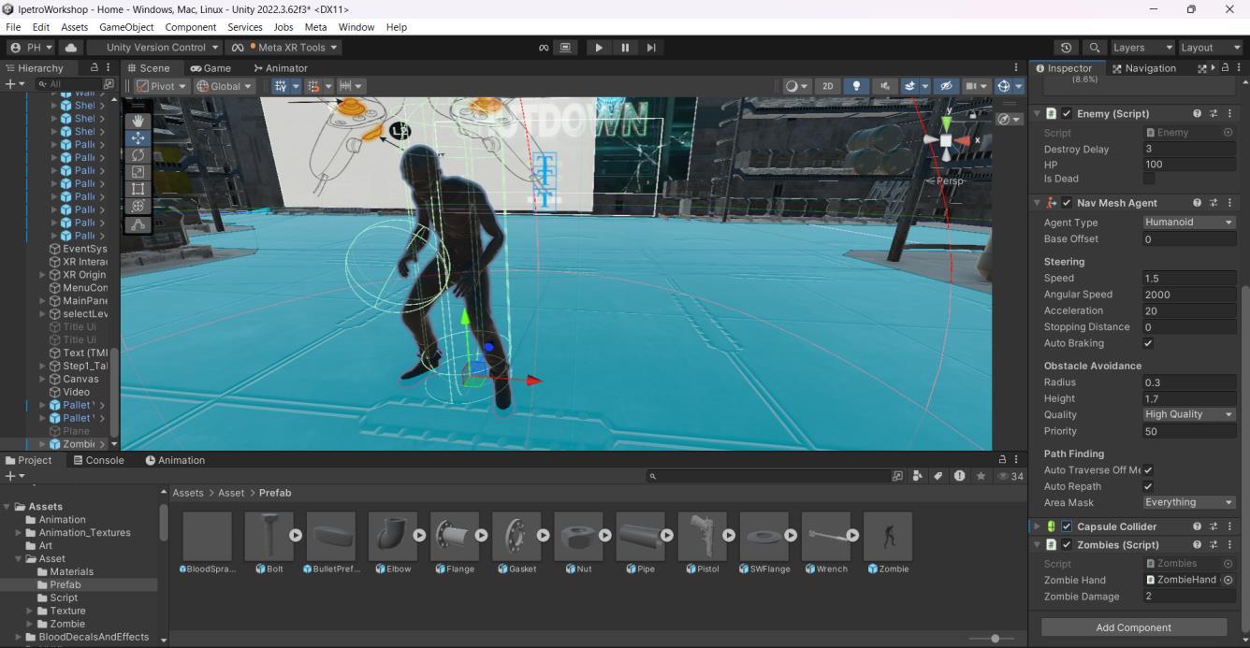Open the PH account dropdown
1250x648 pixels.
click(x=30, y=48)
